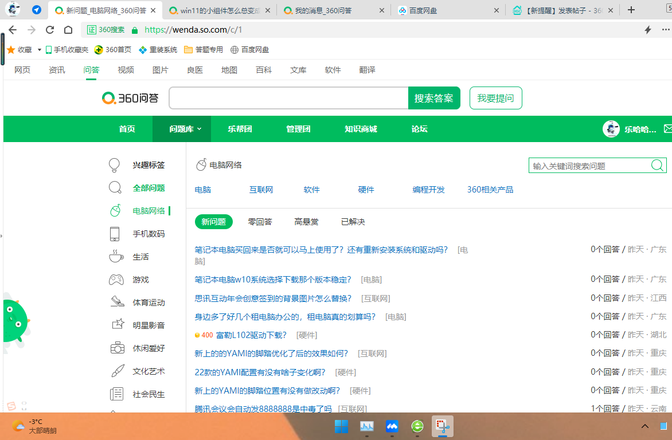Select the 游戏 gamepad icon
This screenshot has width=672, height=440.
(116, 280)
